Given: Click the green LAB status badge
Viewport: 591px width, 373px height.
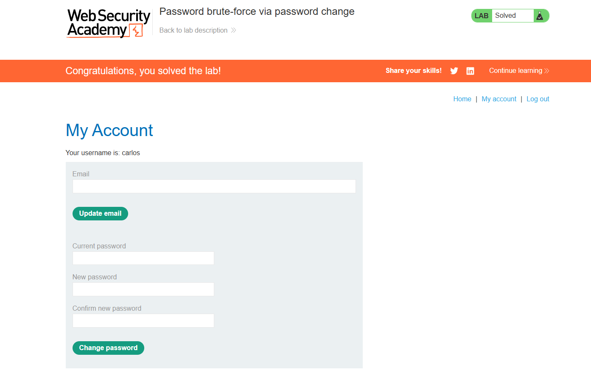Looking at the screenshot, I should [482, 16].
